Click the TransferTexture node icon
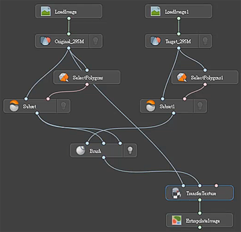The image size is (241, 232). click(177, 193)
